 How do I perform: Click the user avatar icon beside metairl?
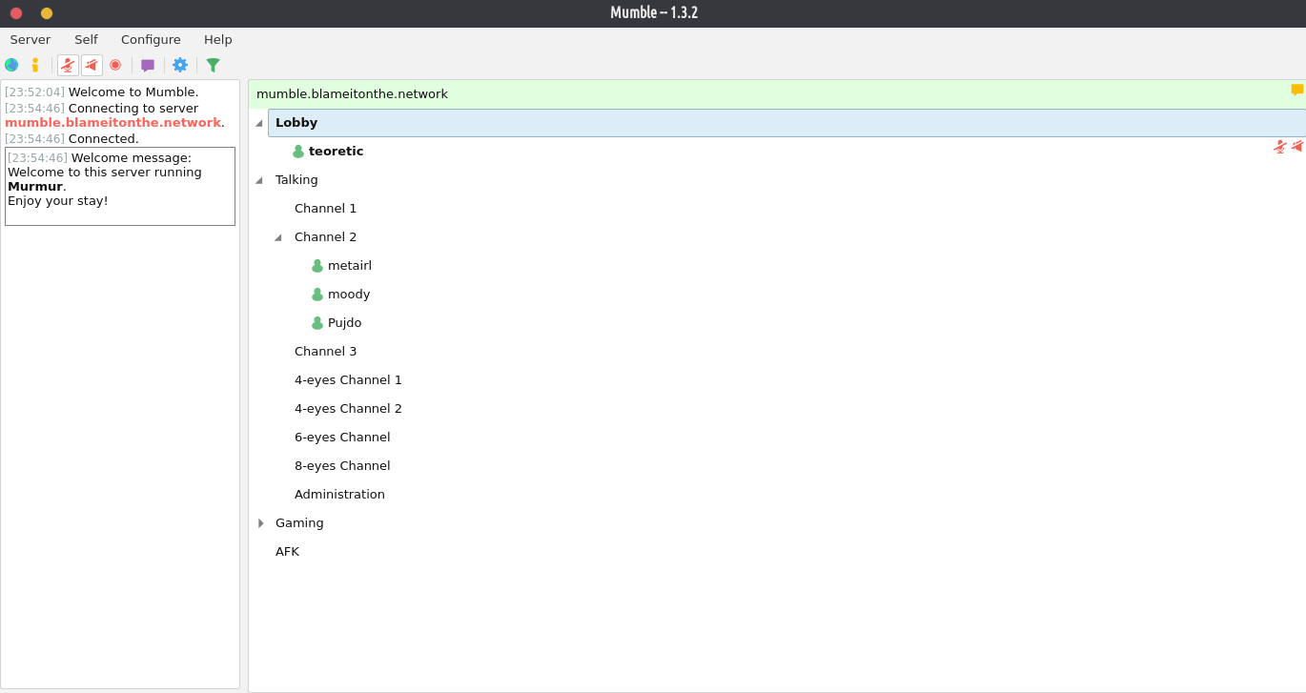pyautogui.click(x=317, y=266)
